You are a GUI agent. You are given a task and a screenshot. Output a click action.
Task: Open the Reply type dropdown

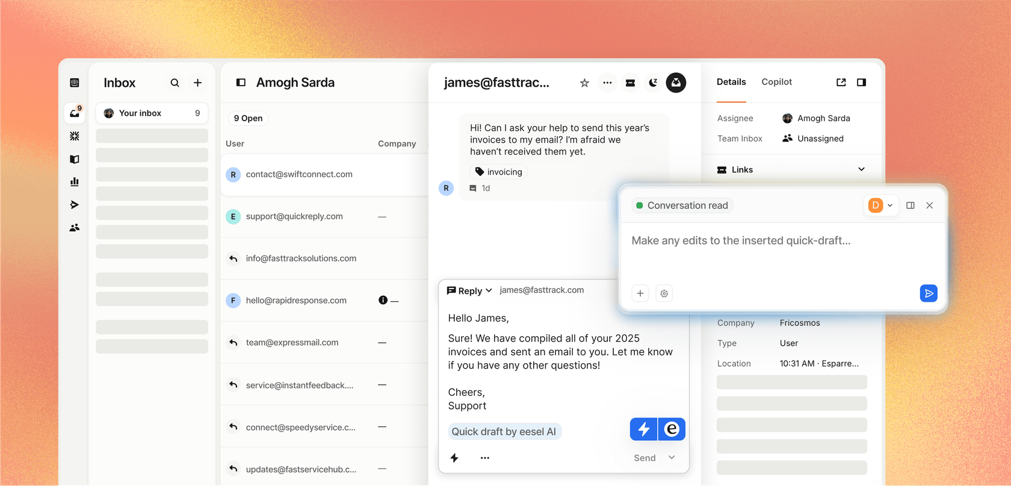point(470,291)
